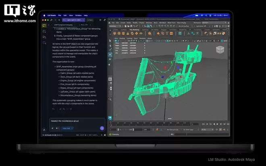Click the Maya M logo icon at lower left

110,117
